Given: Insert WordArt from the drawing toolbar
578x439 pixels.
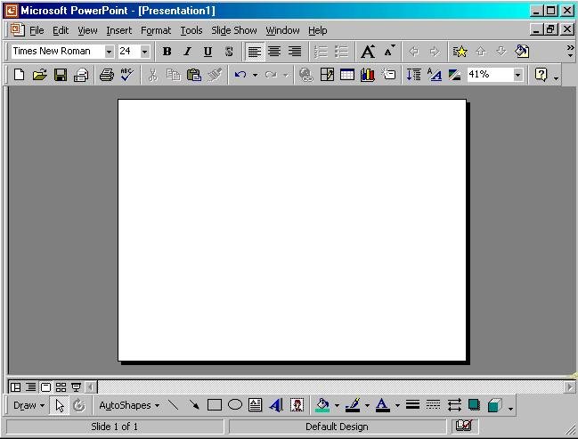Looking at the screenshot, I should 275,405.
